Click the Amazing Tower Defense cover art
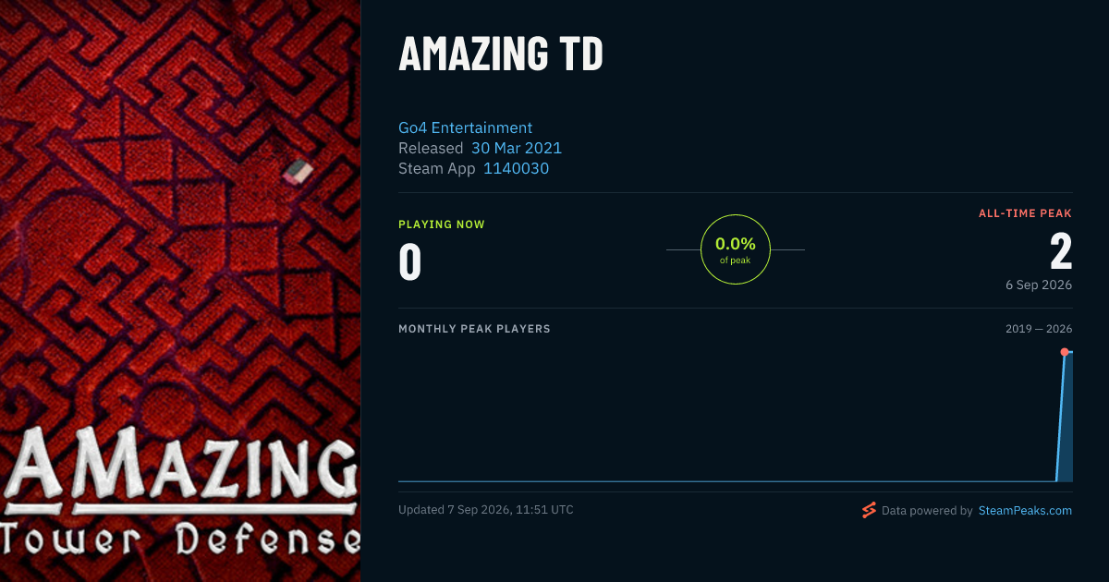 click(x=180, y=291)
